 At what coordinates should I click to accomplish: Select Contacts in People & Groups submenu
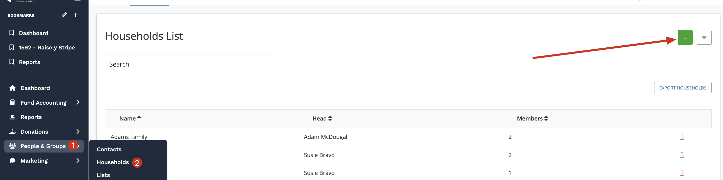point(109,149)
